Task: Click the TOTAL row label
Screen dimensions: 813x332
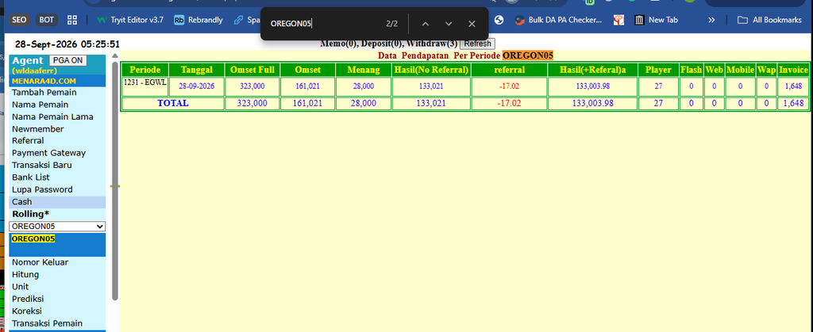Action: click(x=173, y=104)
